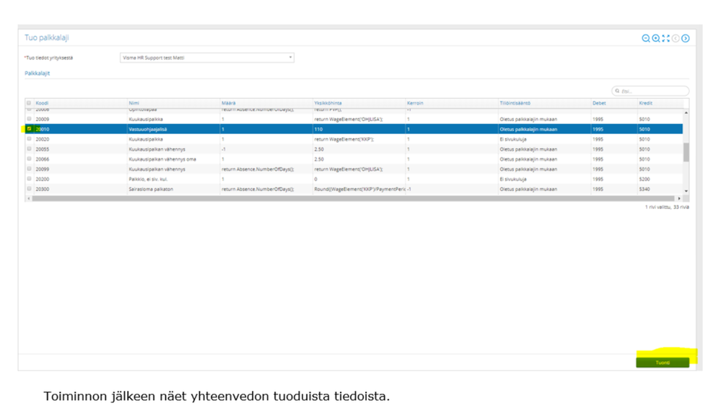This screenshot has width=721, height=411.
Task: Click the horizontal scrollbar right arrow
Action: [x=678, y=198]
